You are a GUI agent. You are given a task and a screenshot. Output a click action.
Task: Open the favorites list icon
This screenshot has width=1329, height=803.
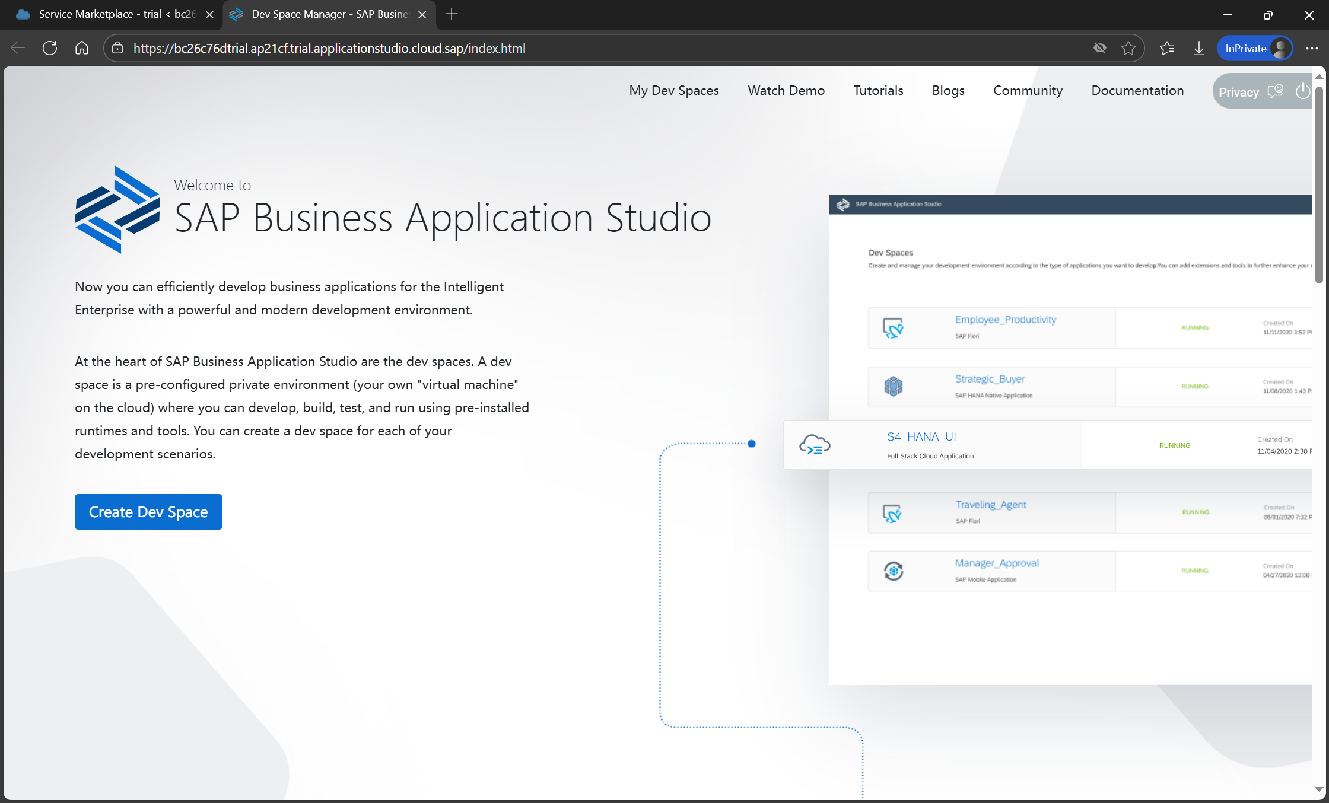1167,48
